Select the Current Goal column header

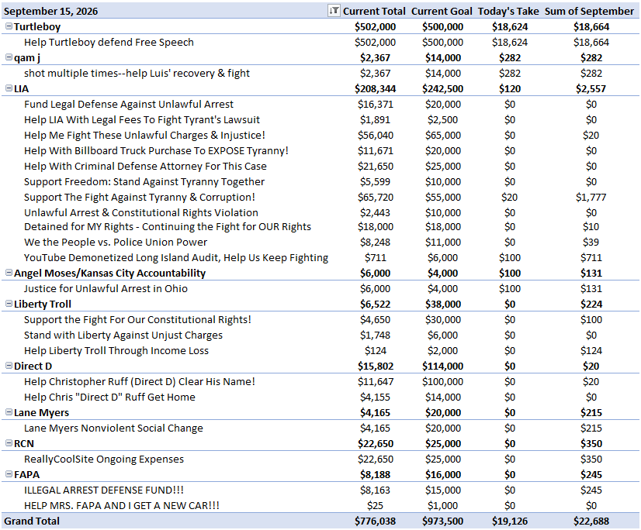coord(442,11)
